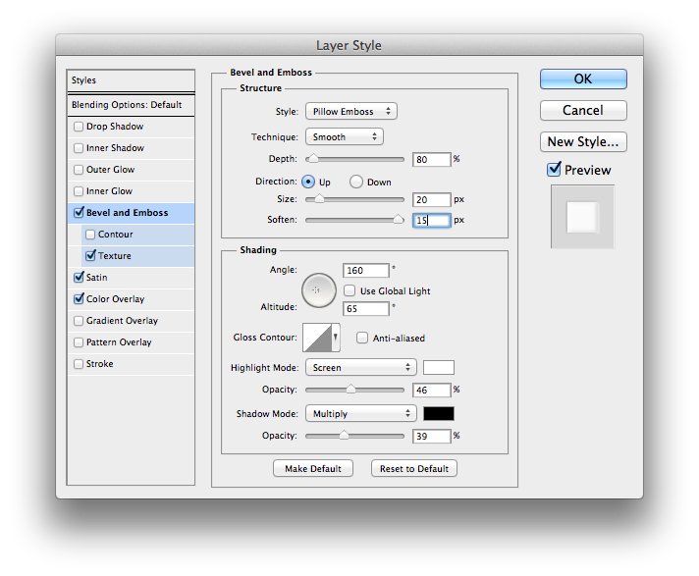The image size is (699, 576).
Task: Open the Style dropdown showing Pillow Emboss
Action: point(351,111)
